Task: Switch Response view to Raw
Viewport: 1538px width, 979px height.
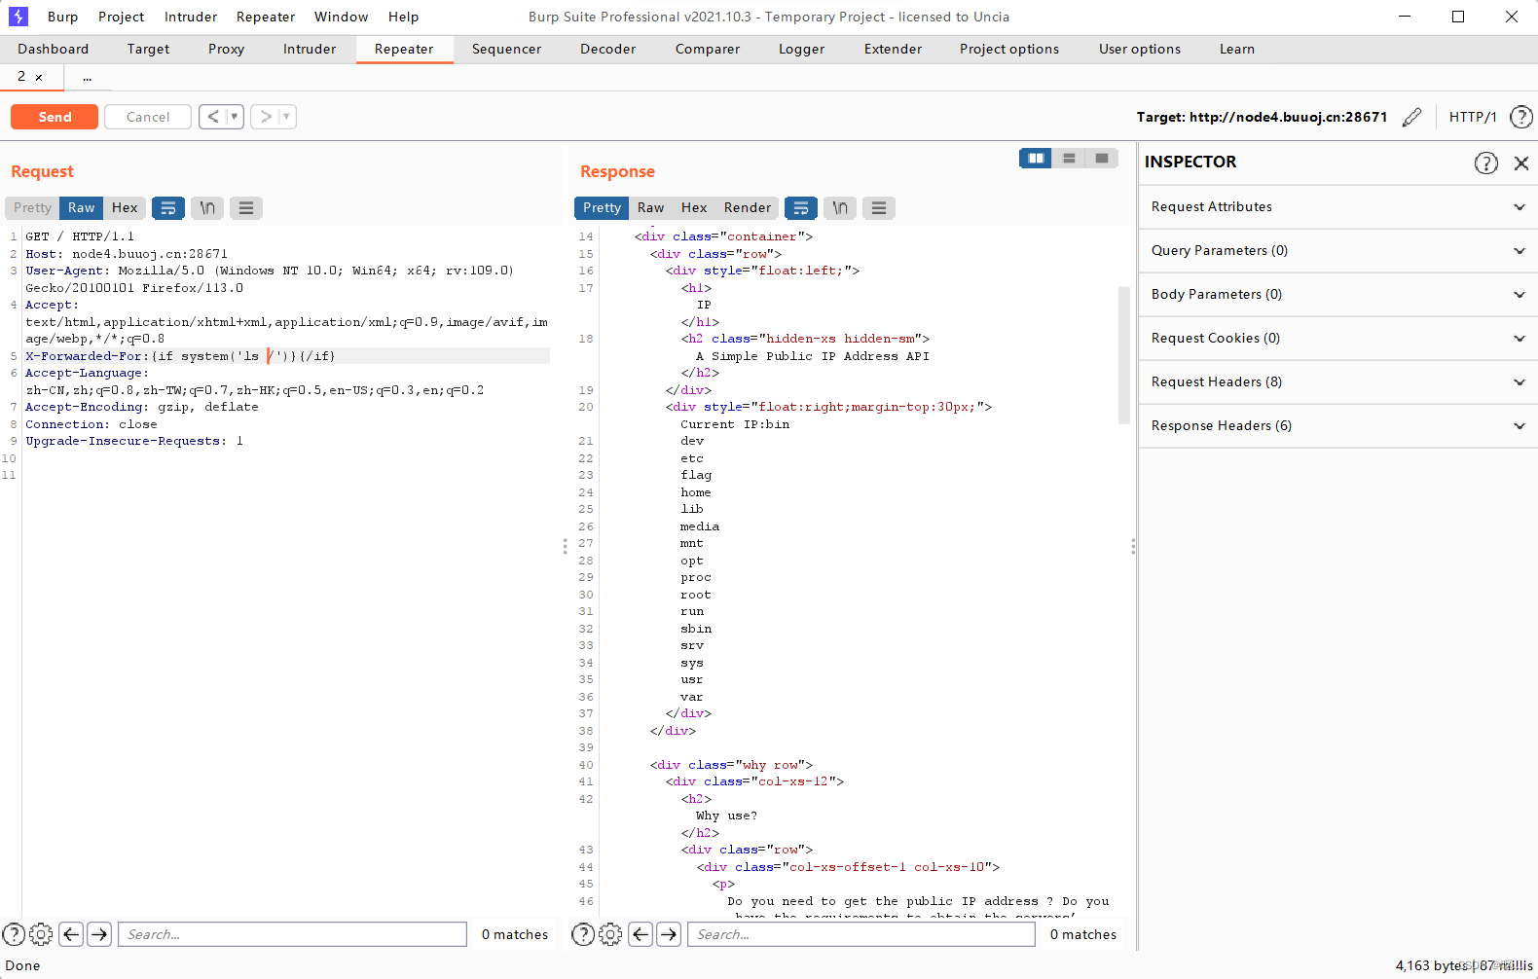Action: point(650,207)
